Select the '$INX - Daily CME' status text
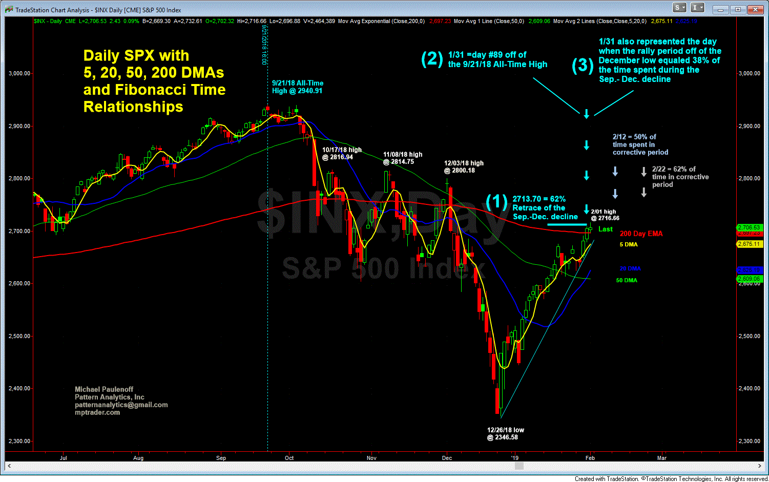Viewport: 769px width, 482px height. (x=55, y=21)
